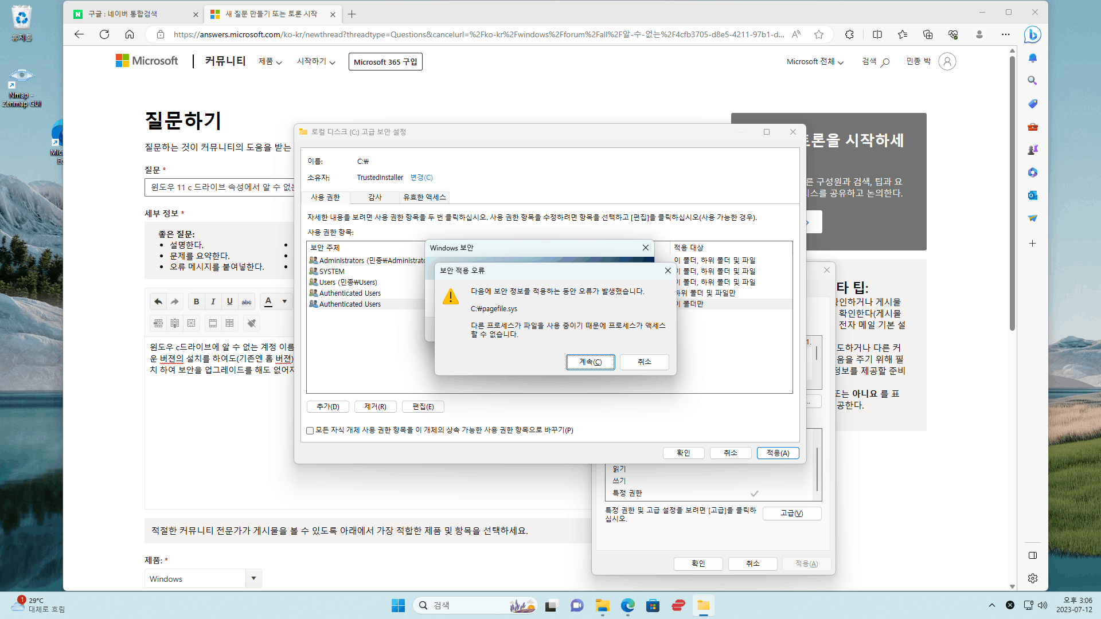Expand the 제품 navigation dropdown
This screenshot has height=619, width=1101.
tap(270, 62)
